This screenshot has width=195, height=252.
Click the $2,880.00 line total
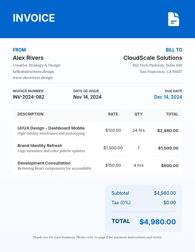coord(168,130)
